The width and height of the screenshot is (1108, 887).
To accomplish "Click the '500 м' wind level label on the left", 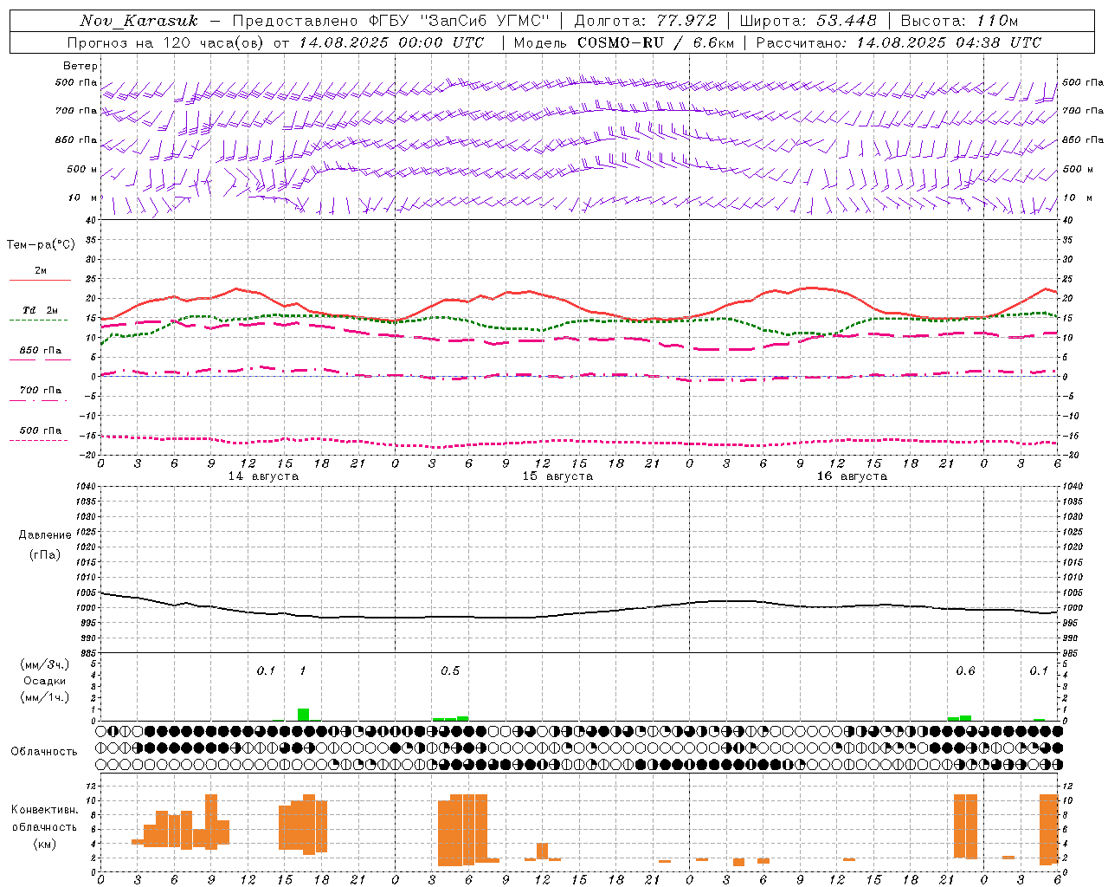I will click(83, 170).
